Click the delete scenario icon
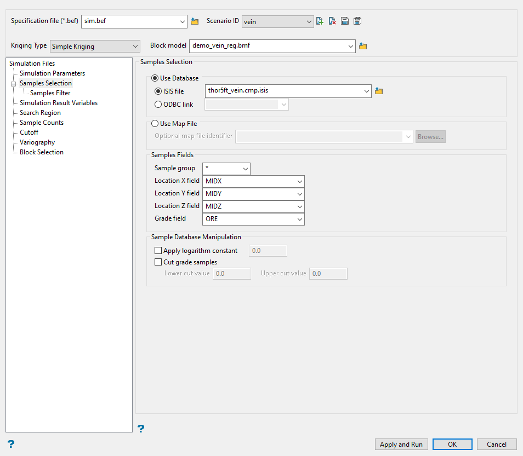The height and width of the screenshot is (456, 523). pos(332,21)
